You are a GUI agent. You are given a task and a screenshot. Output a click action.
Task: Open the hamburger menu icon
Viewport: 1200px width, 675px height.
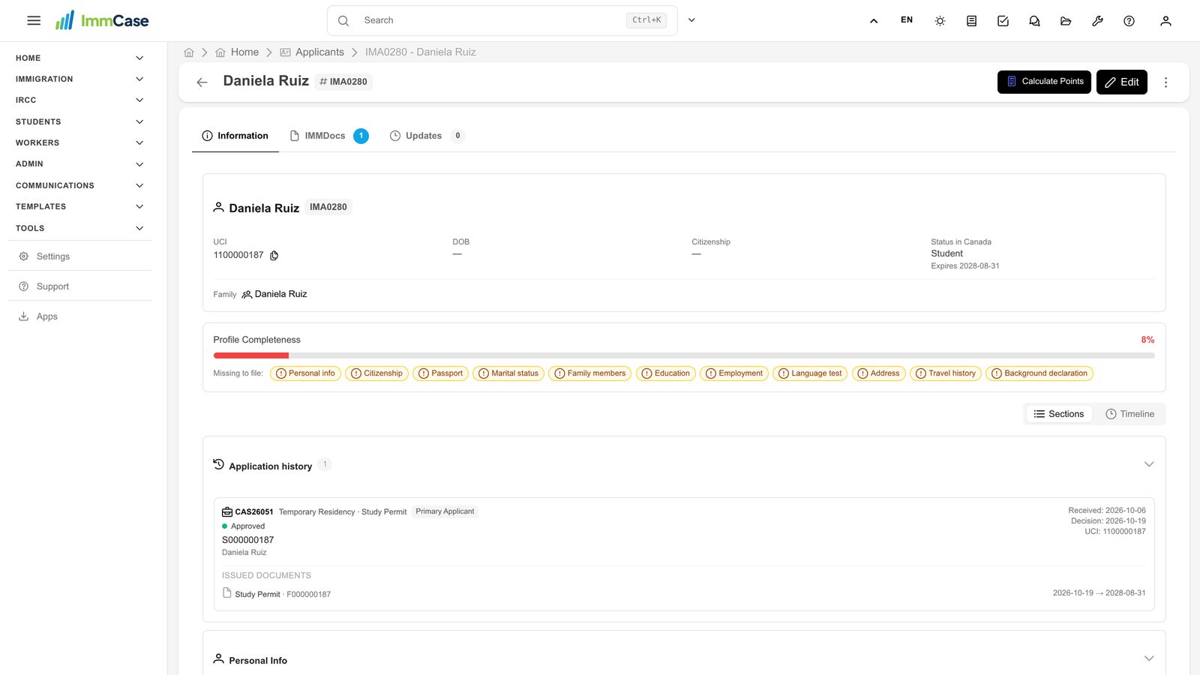pyautogui.click(x=34, y=20)
